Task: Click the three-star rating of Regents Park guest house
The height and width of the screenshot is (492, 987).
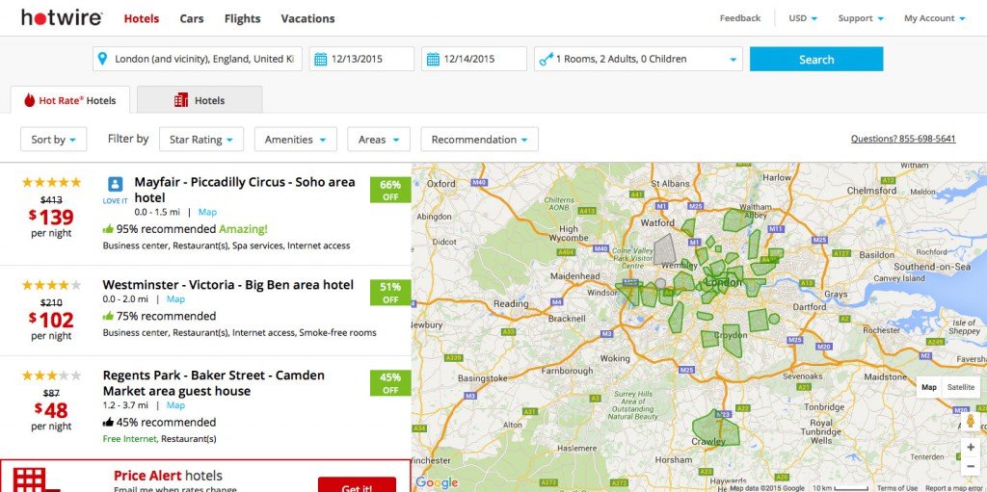Action: [52, 375]
